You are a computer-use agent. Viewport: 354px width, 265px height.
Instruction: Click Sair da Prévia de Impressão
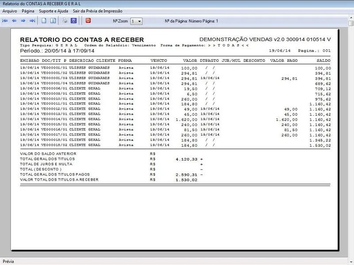pyautogui.click(x=97, y=11)
